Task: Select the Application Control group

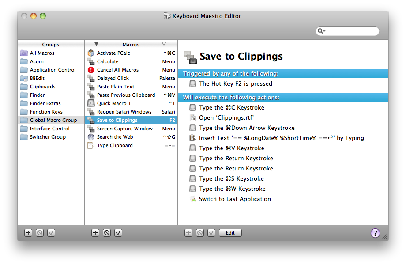Action: coord(51,70)
